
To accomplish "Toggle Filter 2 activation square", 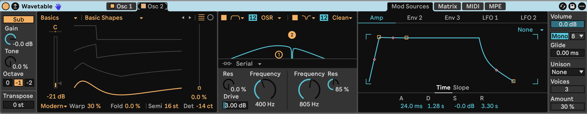I will click(x=295, y=18).
